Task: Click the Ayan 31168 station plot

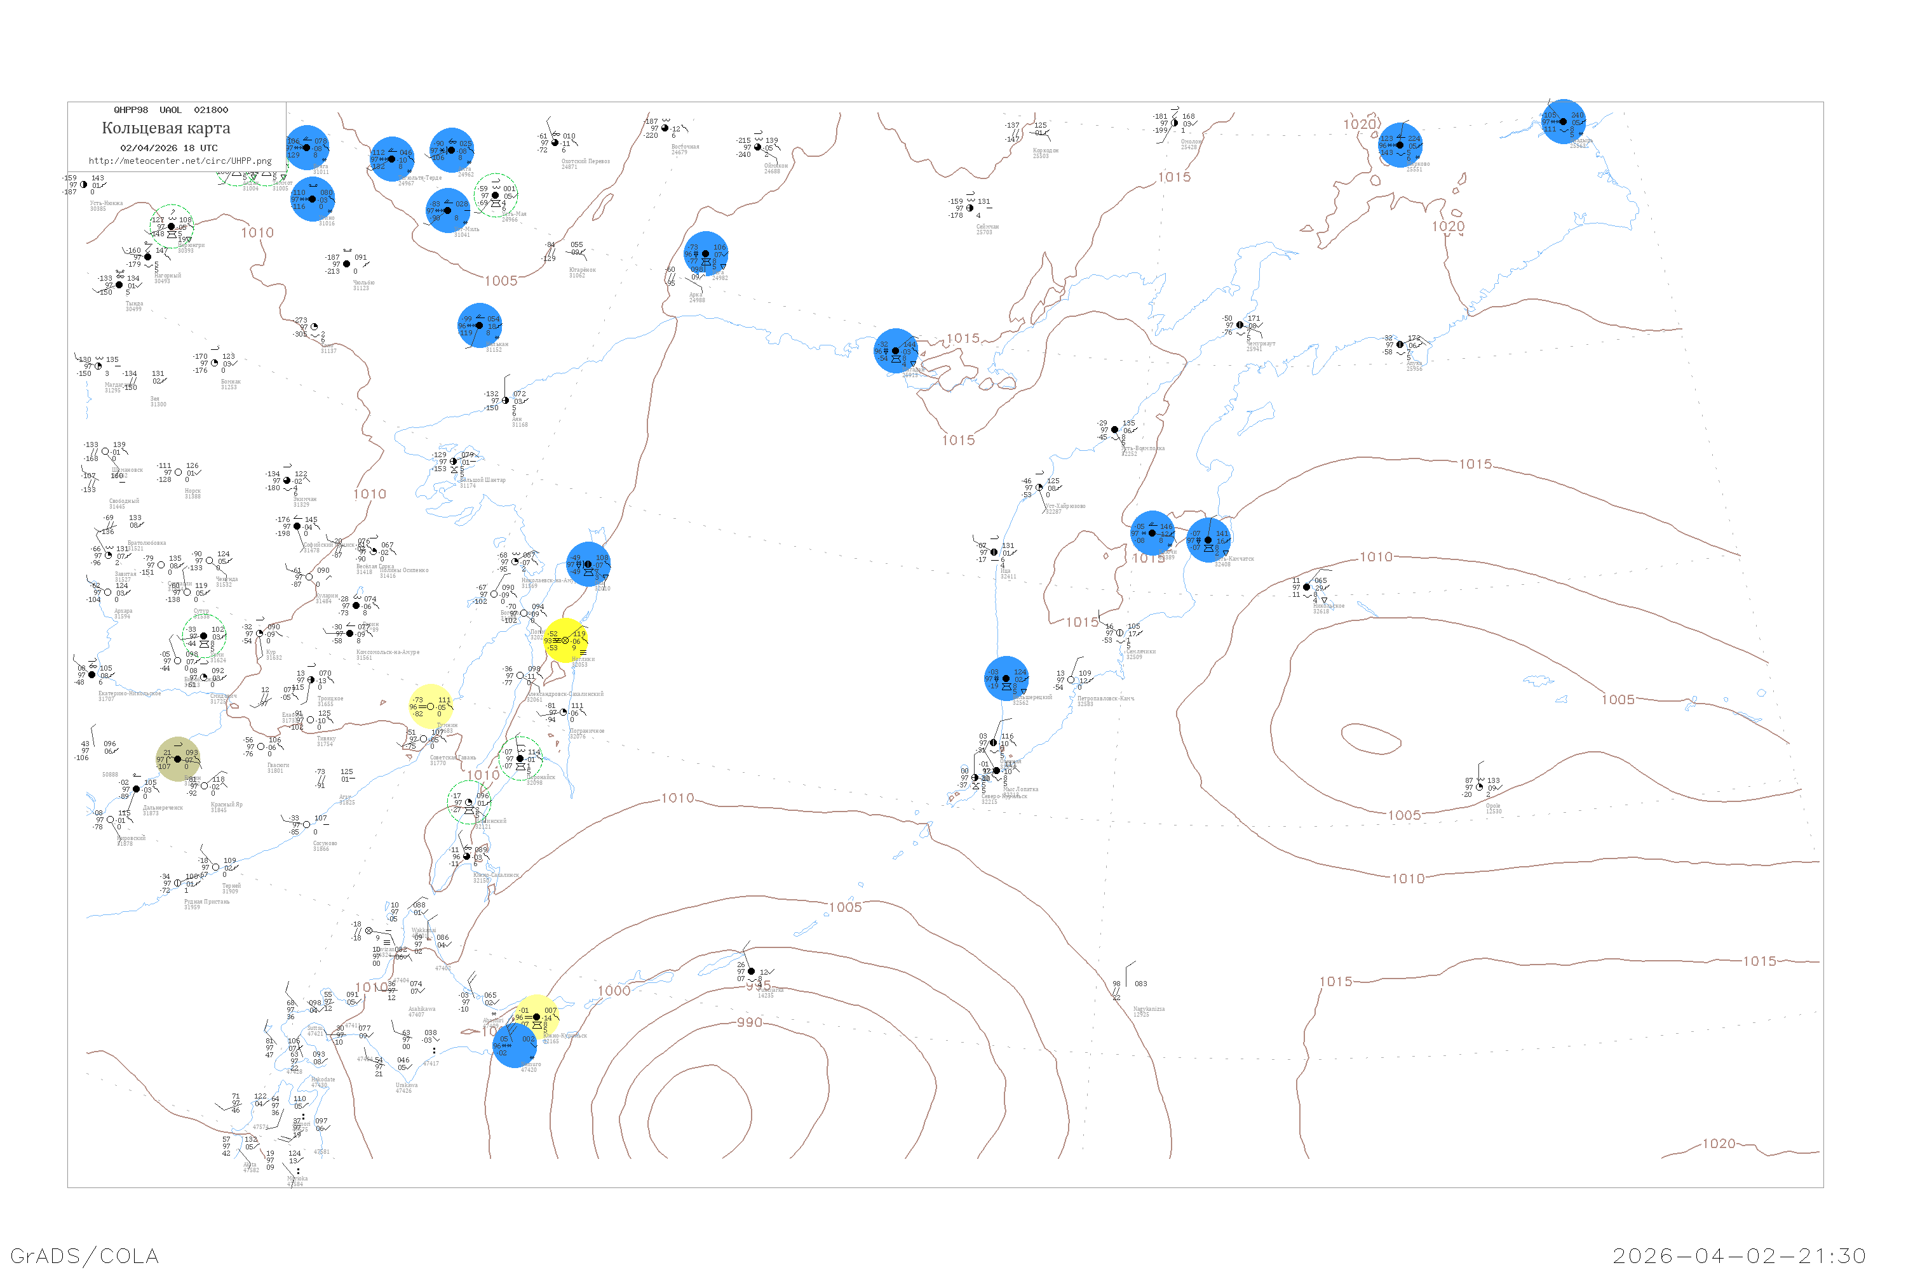Action: pos(507,401)
